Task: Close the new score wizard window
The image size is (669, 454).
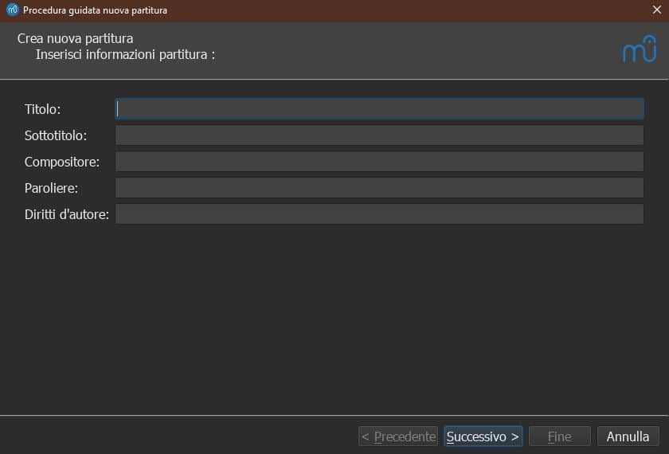Action: pyautogui.click(x=656, y=10)
